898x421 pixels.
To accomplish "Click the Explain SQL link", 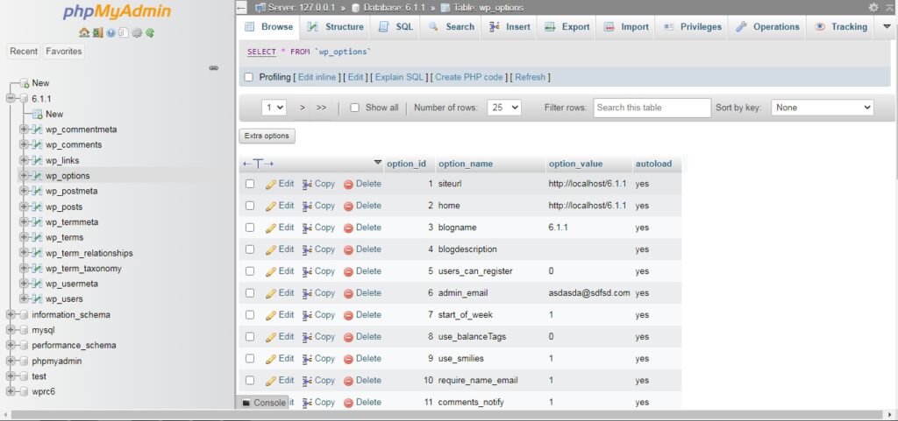I will [399, 77].
